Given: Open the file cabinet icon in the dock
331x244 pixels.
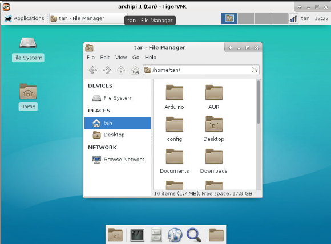Looking at the screenshot, I should click(x=156, y=234).
